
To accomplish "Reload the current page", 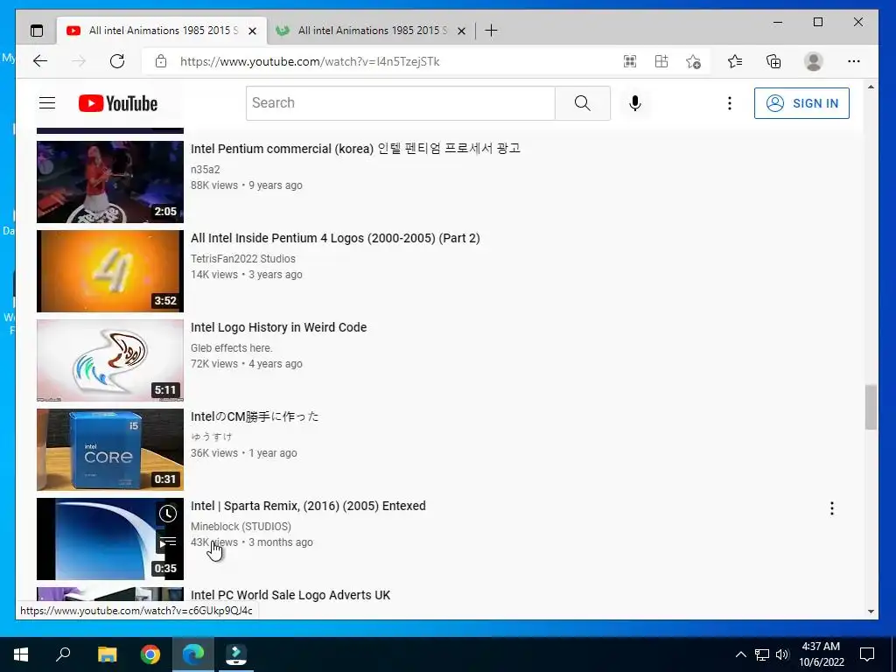I will click(117, 61).
